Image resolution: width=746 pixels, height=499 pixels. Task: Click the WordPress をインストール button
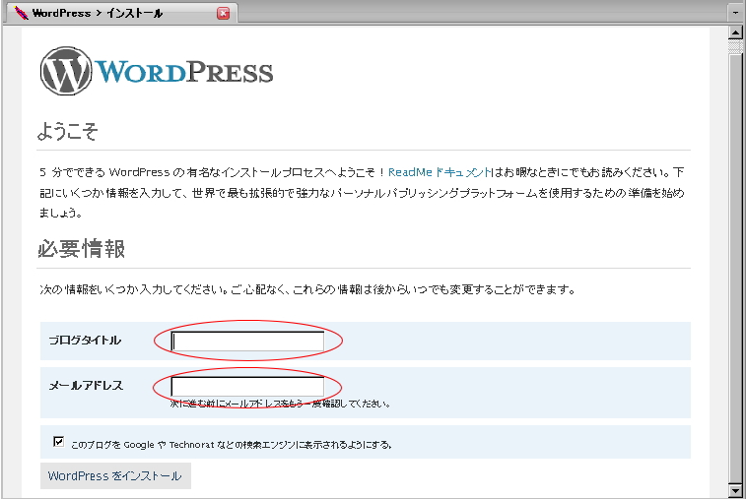[115, 475]
